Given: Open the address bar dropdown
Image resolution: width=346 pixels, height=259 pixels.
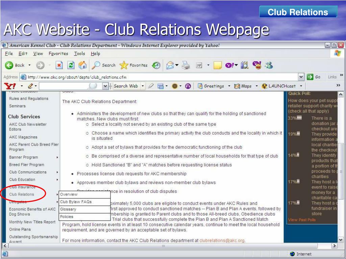Looking at the screenshot, I should (x=301, y=77).
